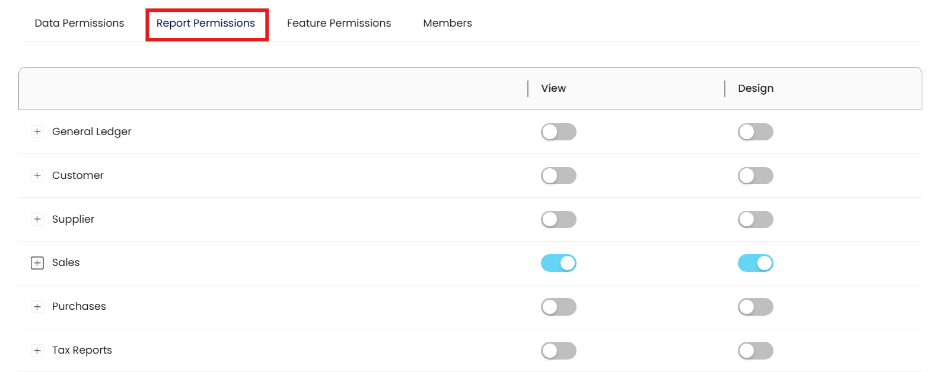This screenshot has width=933, height=372.
Task: Expand the General Ledger row
Action: pos(37,132)
